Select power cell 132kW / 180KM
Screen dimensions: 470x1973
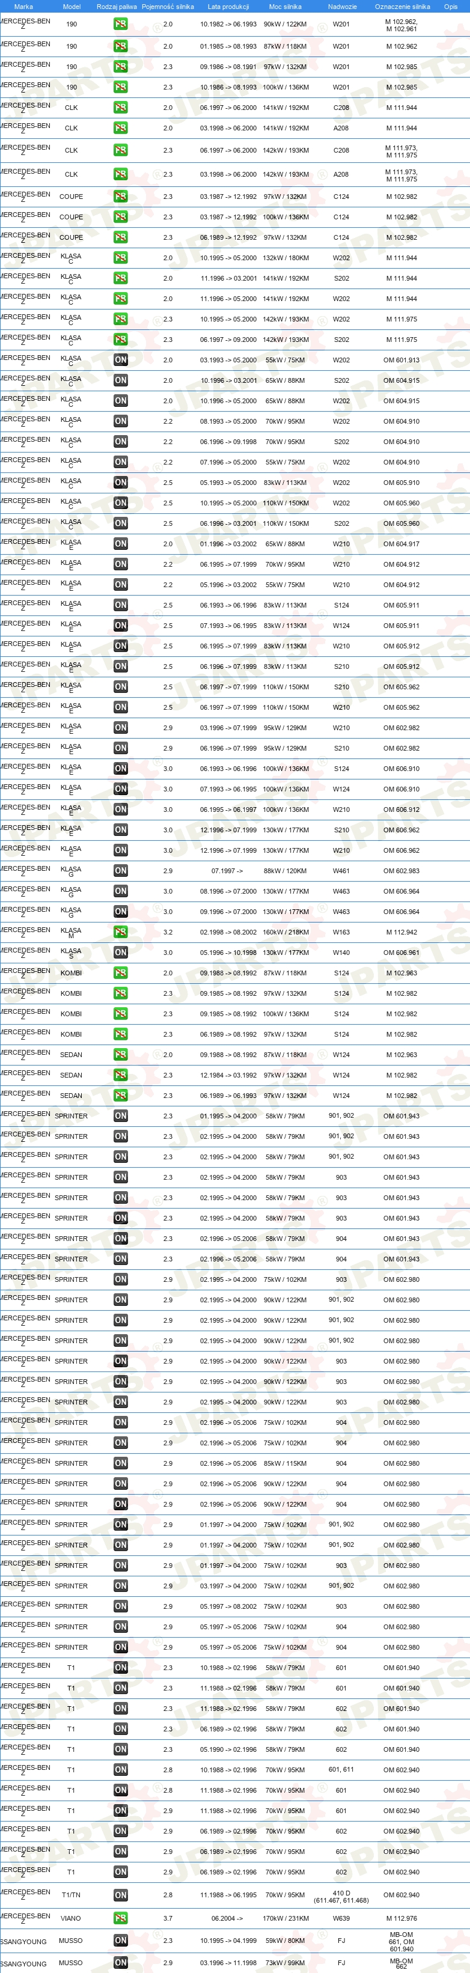[x=285, y=258]
